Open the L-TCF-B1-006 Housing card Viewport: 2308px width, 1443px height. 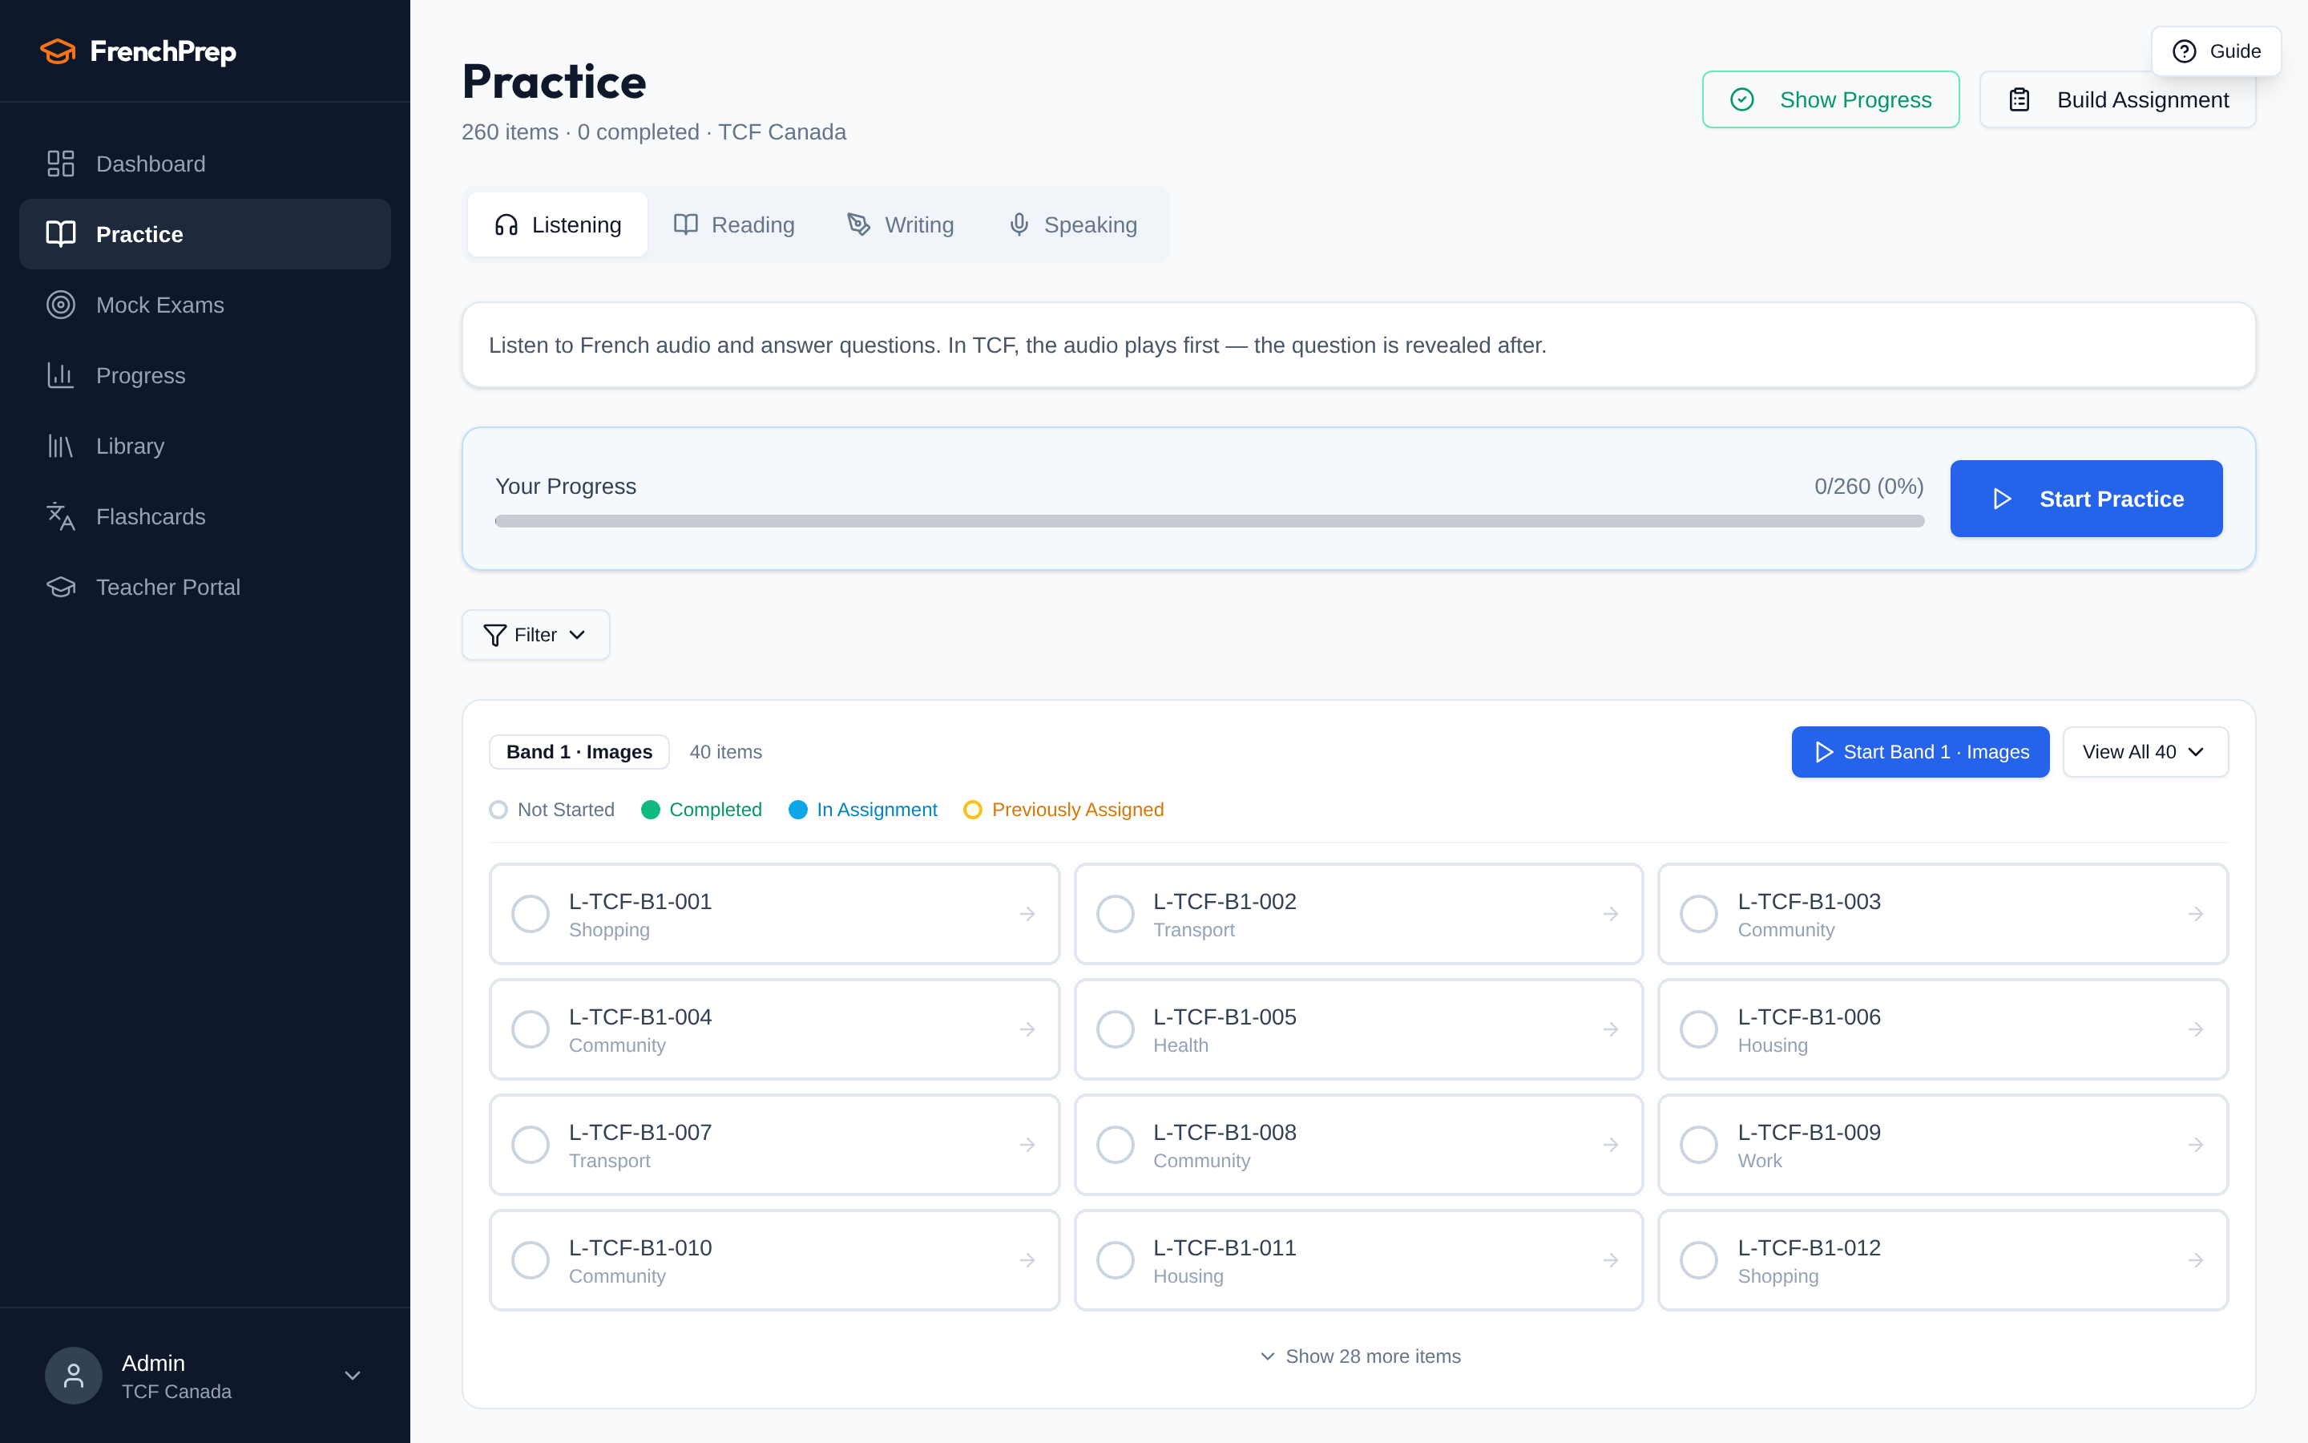click(1943, 1029)
